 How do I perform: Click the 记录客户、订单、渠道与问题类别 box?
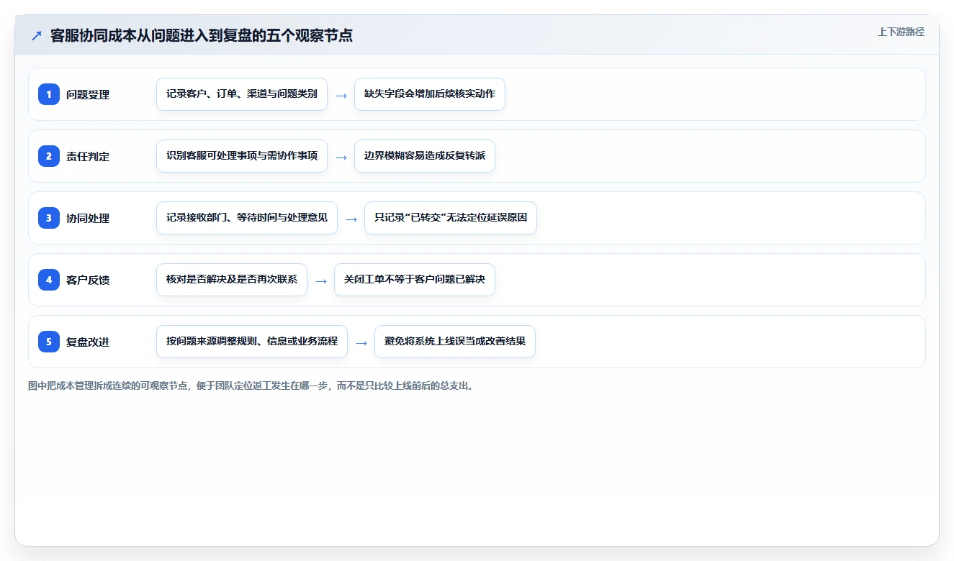tap(242, 94)
